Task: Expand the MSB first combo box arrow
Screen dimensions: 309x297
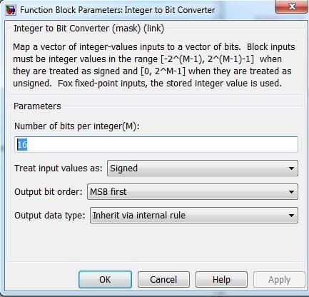Action: tap(291, 192)
